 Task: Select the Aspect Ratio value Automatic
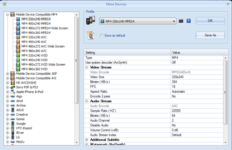(197, 91)
